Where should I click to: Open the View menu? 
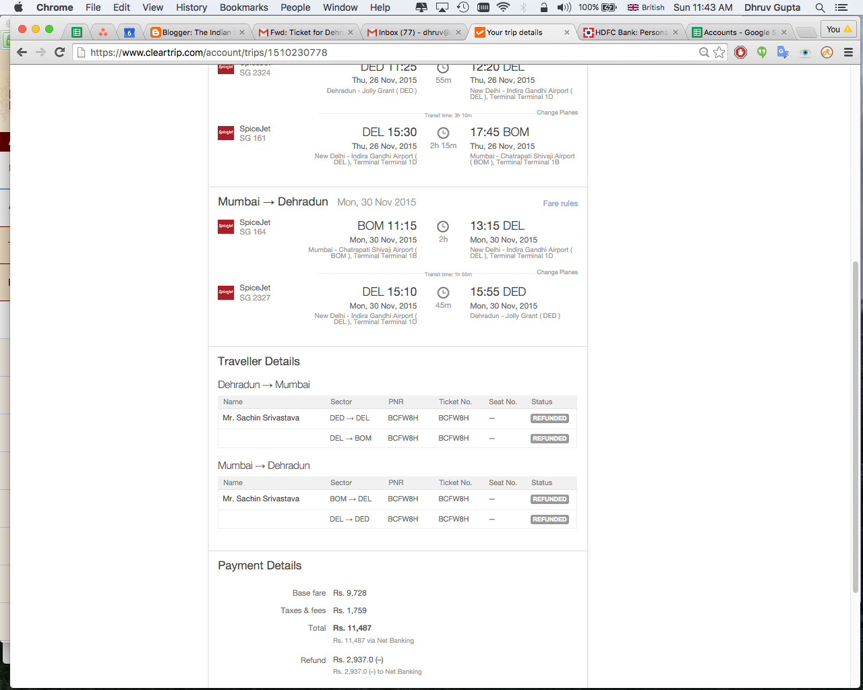(x=153, y=7)
